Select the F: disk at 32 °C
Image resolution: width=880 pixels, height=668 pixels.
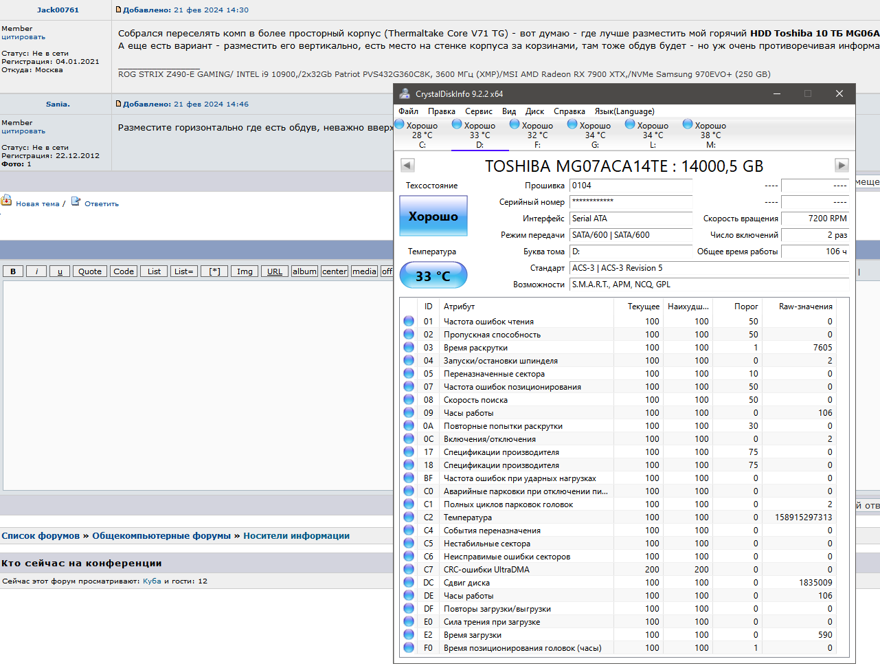click(x=537, y=134)
